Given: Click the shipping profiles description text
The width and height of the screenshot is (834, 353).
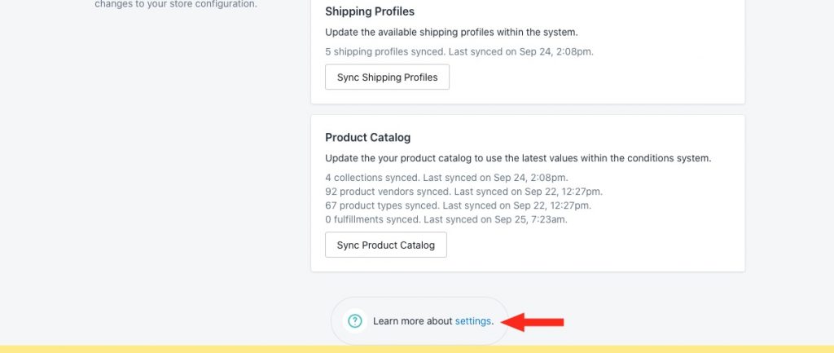Looking at the screenshot, I should pos(451,32).
